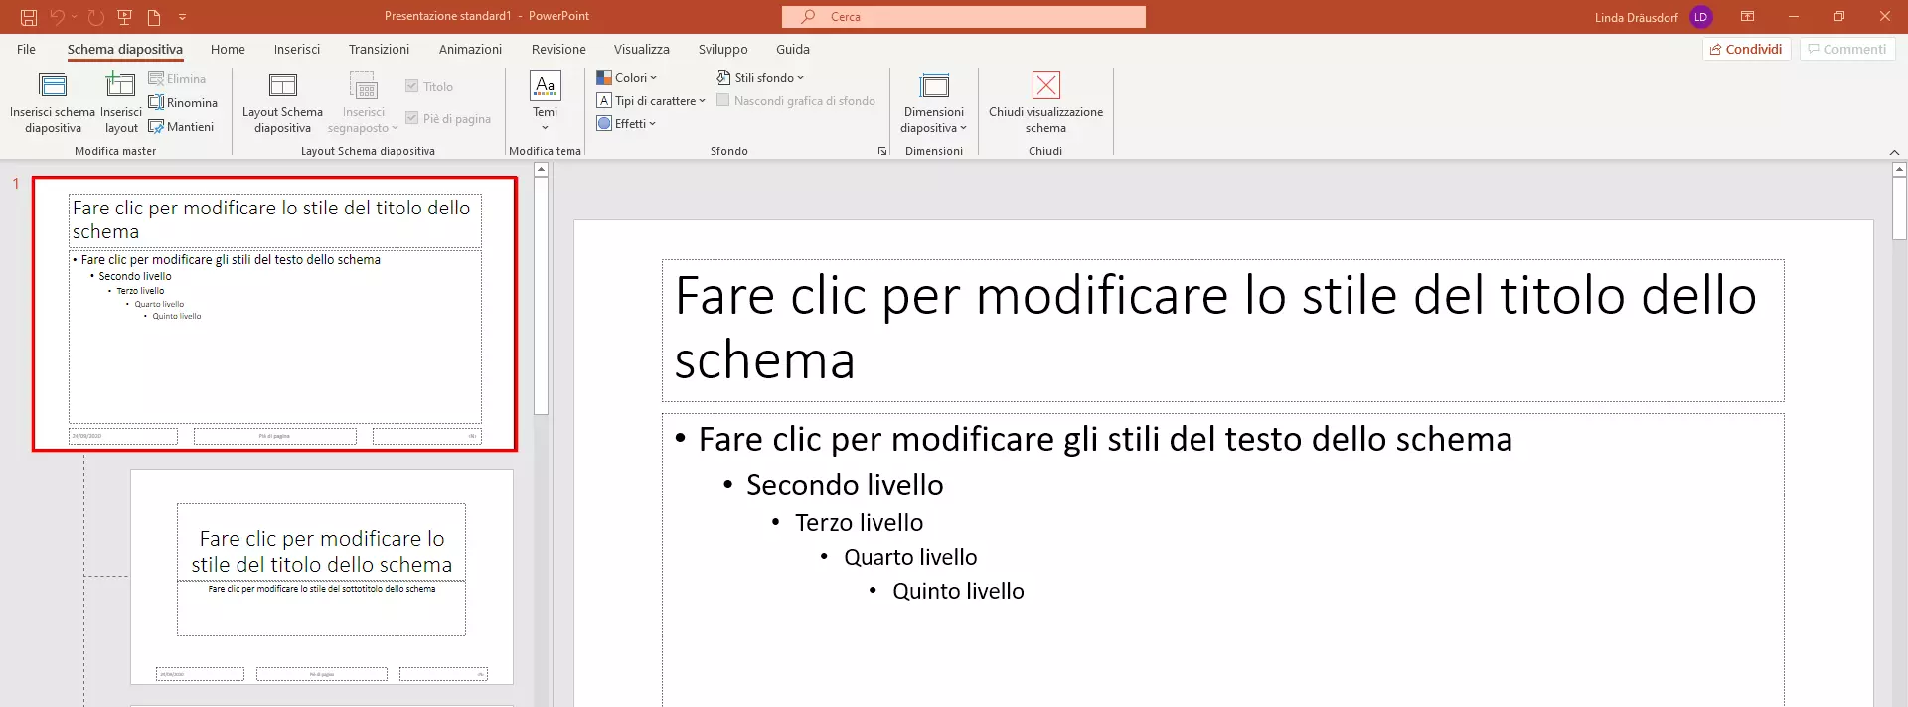Image resolution: width=1908 pixels, height=707 pixels.
Task: Click the Condividi button
Action: tap(1746, 49)
